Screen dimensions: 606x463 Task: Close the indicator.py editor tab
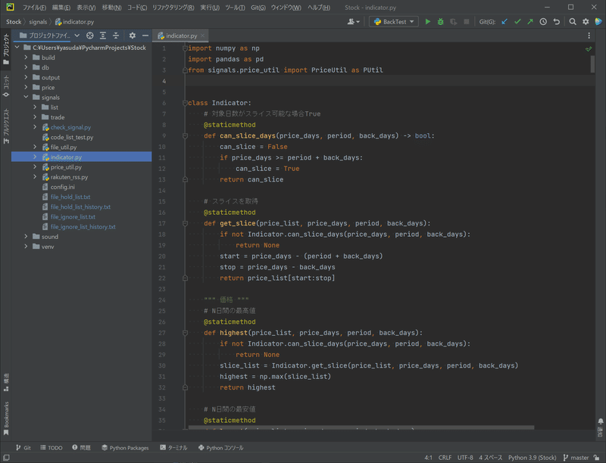204,36
